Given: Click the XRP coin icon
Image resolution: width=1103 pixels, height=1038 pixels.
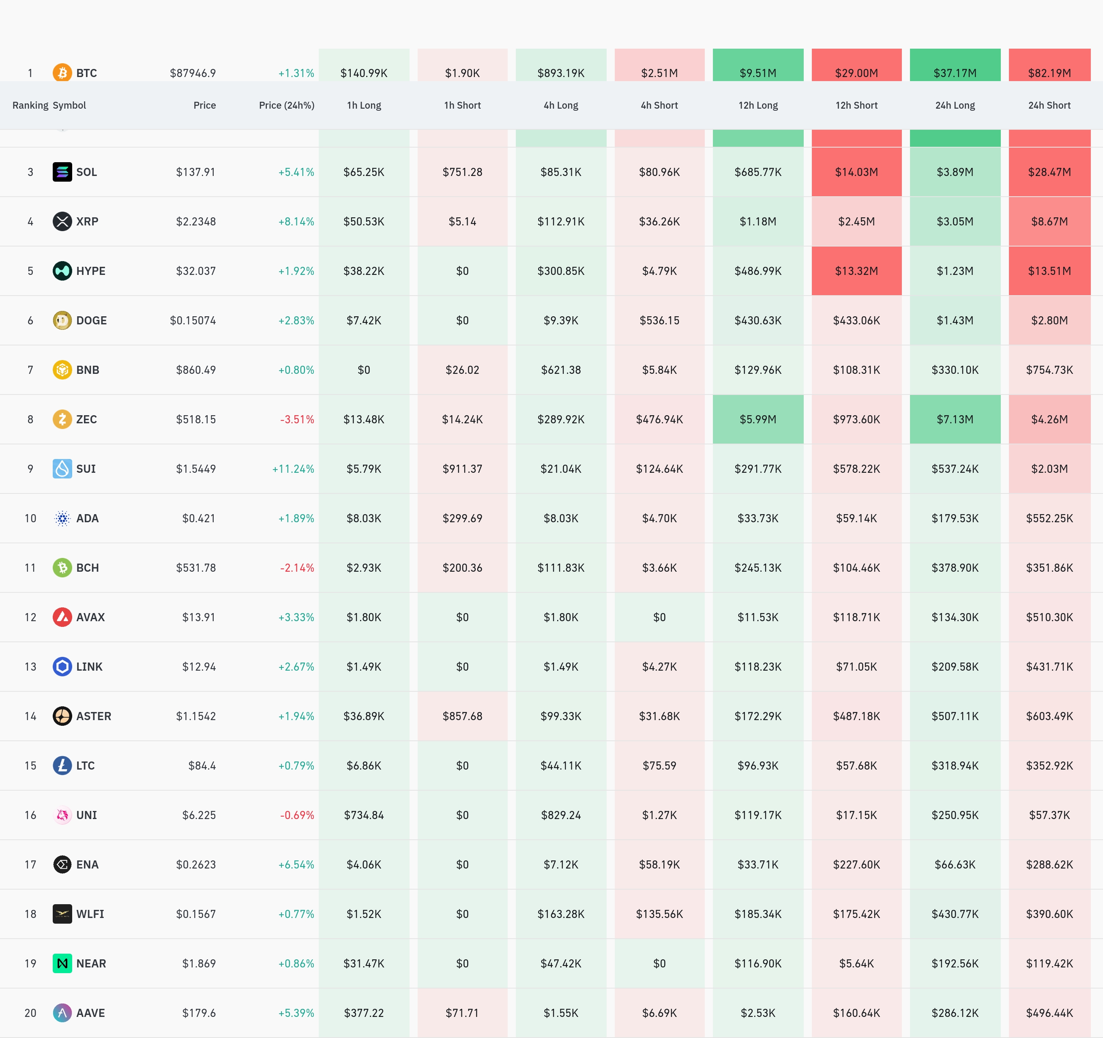Looking at the screenshot, I should tap(62, 221).
